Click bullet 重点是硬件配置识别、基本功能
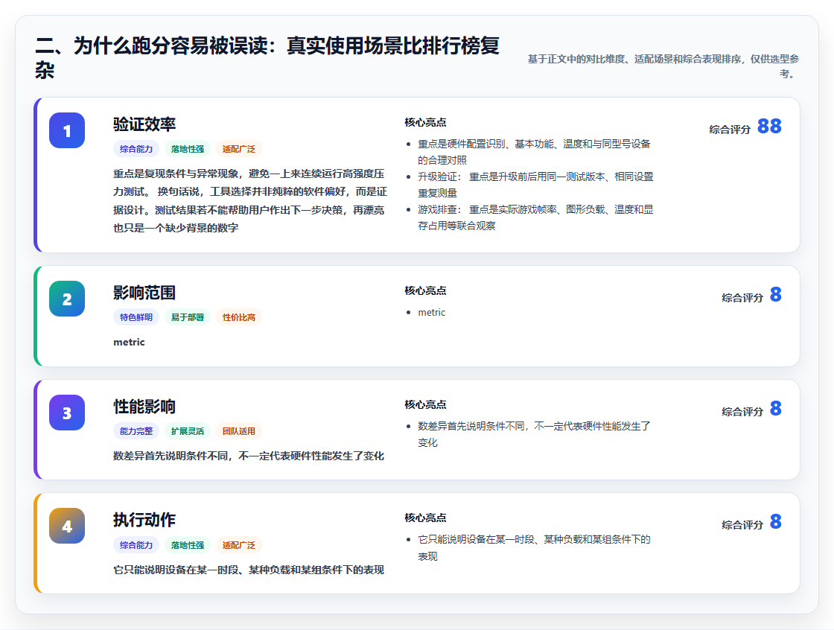Image resolution: width=834 pixels, height=630 pixels. point(534,152)
